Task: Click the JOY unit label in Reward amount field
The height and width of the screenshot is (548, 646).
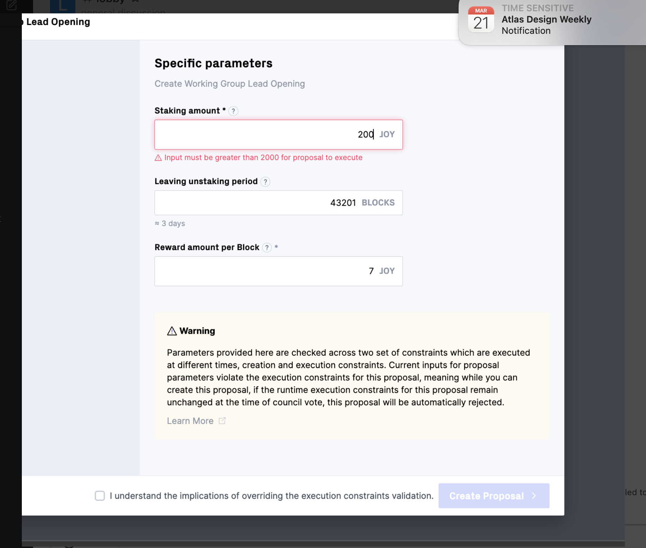Action: tap(387, 271)
